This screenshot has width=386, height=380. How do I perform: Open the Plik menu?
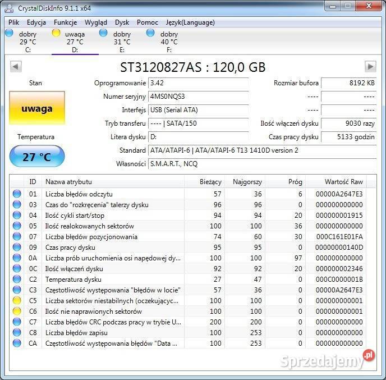pos(14,22)
